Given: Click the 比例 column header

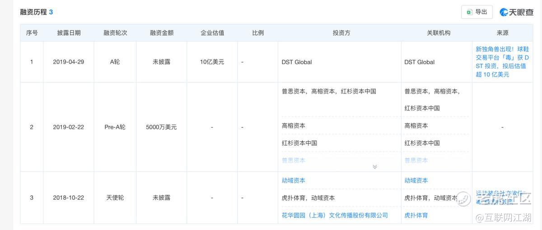Looking at the screenshot, I should tap(258, 33).
